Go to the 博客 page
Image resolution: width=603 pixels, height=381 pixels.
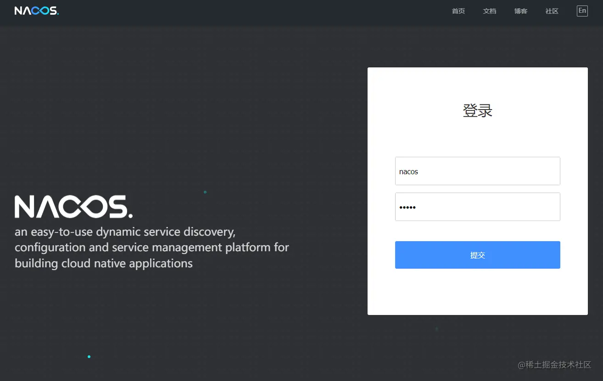521,11
